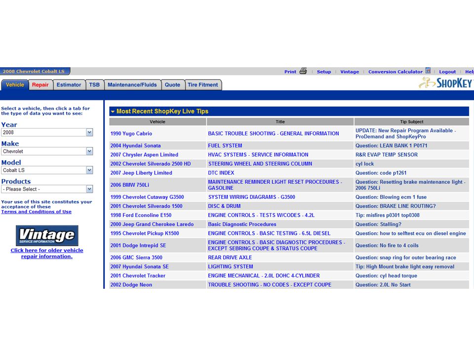Open BASIC TROUBLE SHOOTING - GENERAL INFORMATION title
This screenshot has height=356, width=474.
click(273, 133)
